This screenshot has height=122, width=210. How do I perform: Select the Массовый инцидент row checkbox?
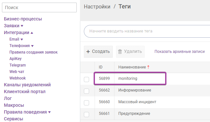pyautogui.click(x=86, y=103)
